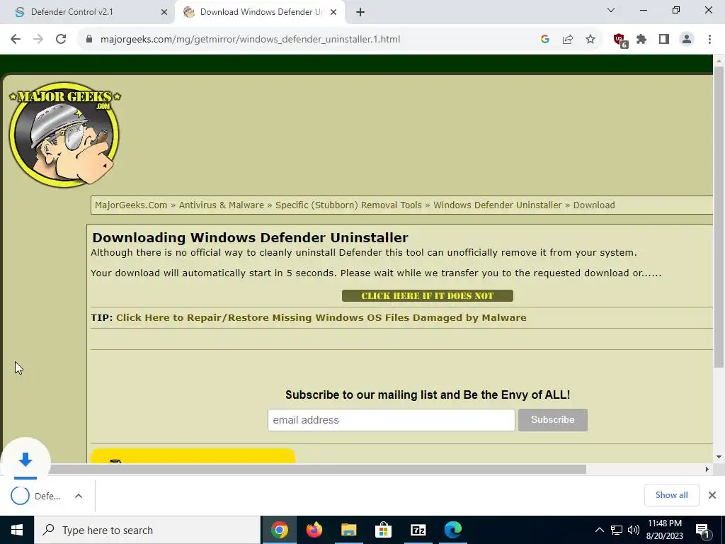Click the 'Click Here If It Does Not' button
This screenshot has width=725, height=544.
click(427, 296)
